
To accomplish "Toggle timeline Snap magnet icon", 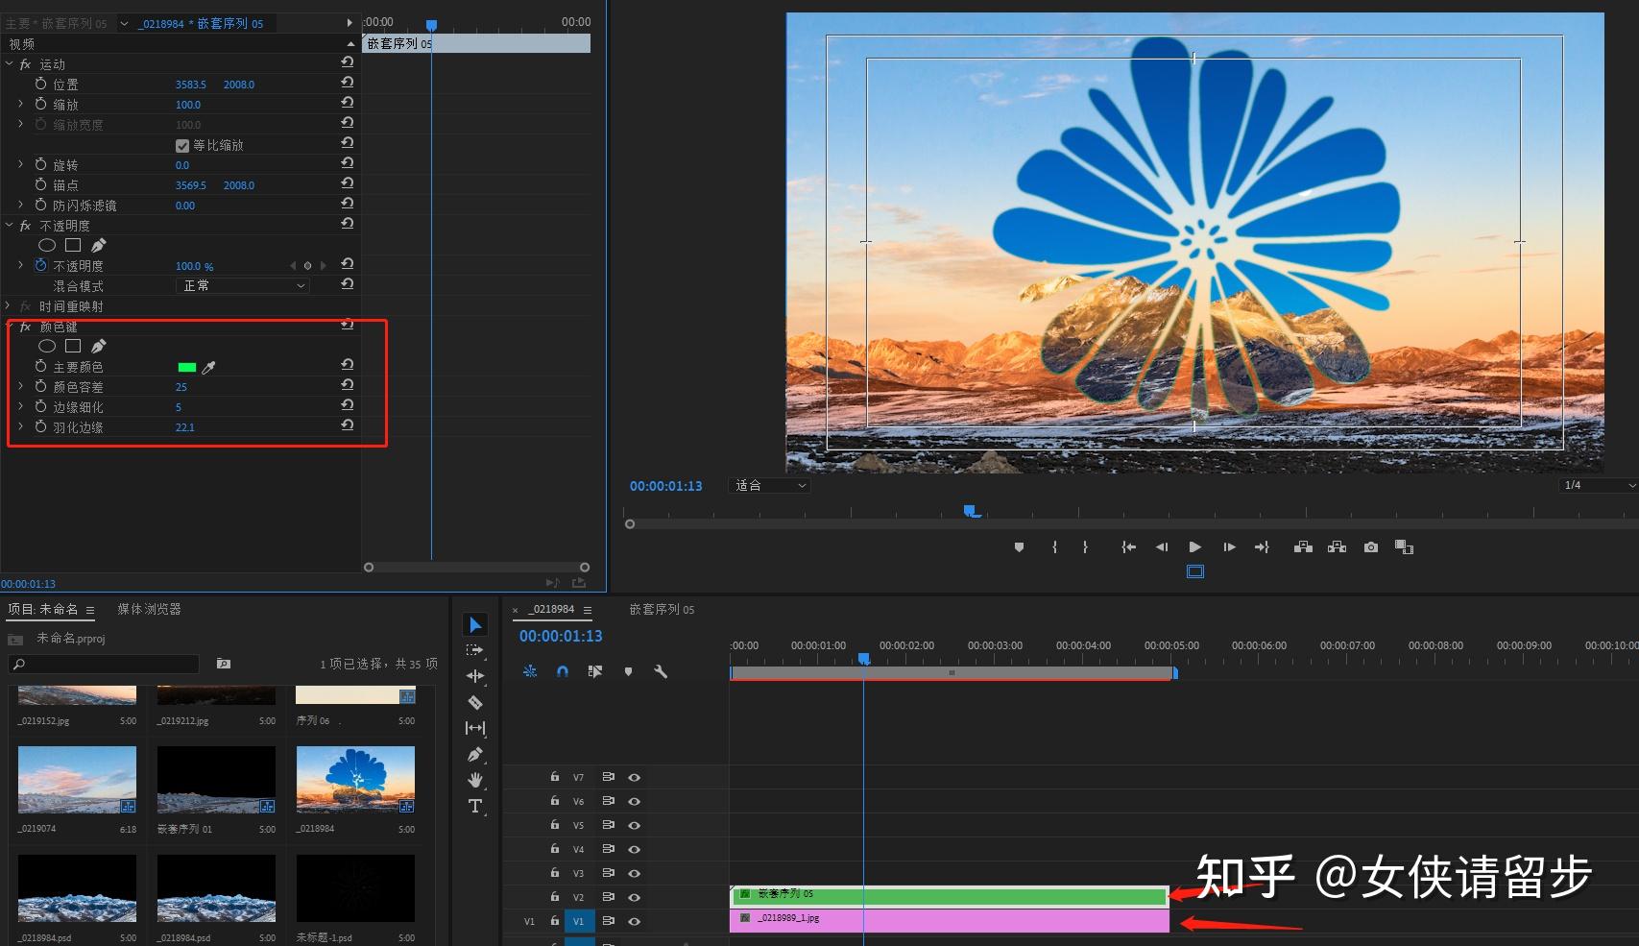I will click(x=563, y=671).
